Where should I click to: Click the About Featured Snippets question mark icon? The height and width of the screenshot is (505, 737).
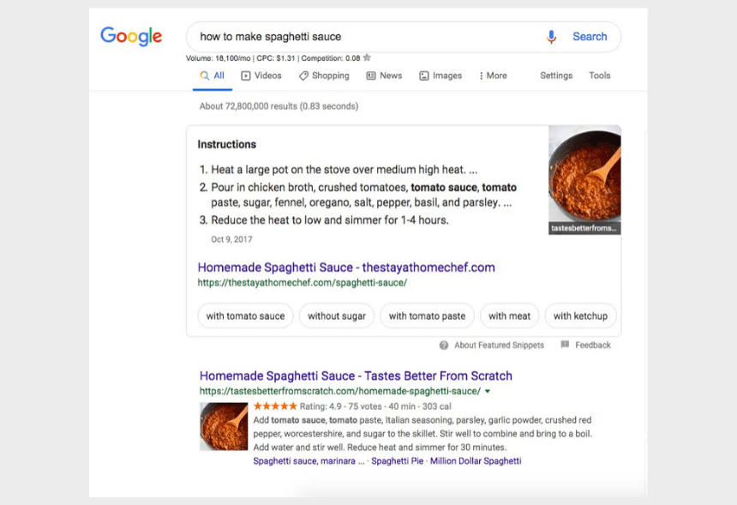[444, 346]
